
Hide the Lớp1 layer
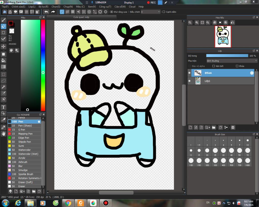189,81
